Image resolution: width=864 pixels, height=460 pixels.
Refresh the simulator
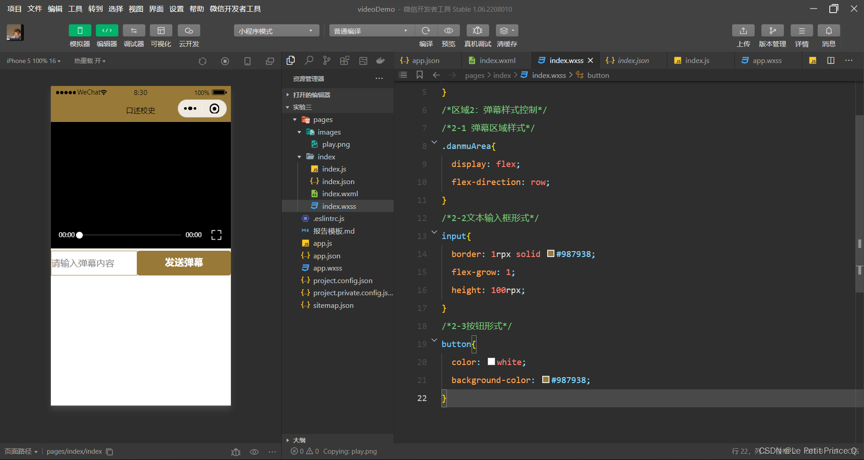(202, 61)
